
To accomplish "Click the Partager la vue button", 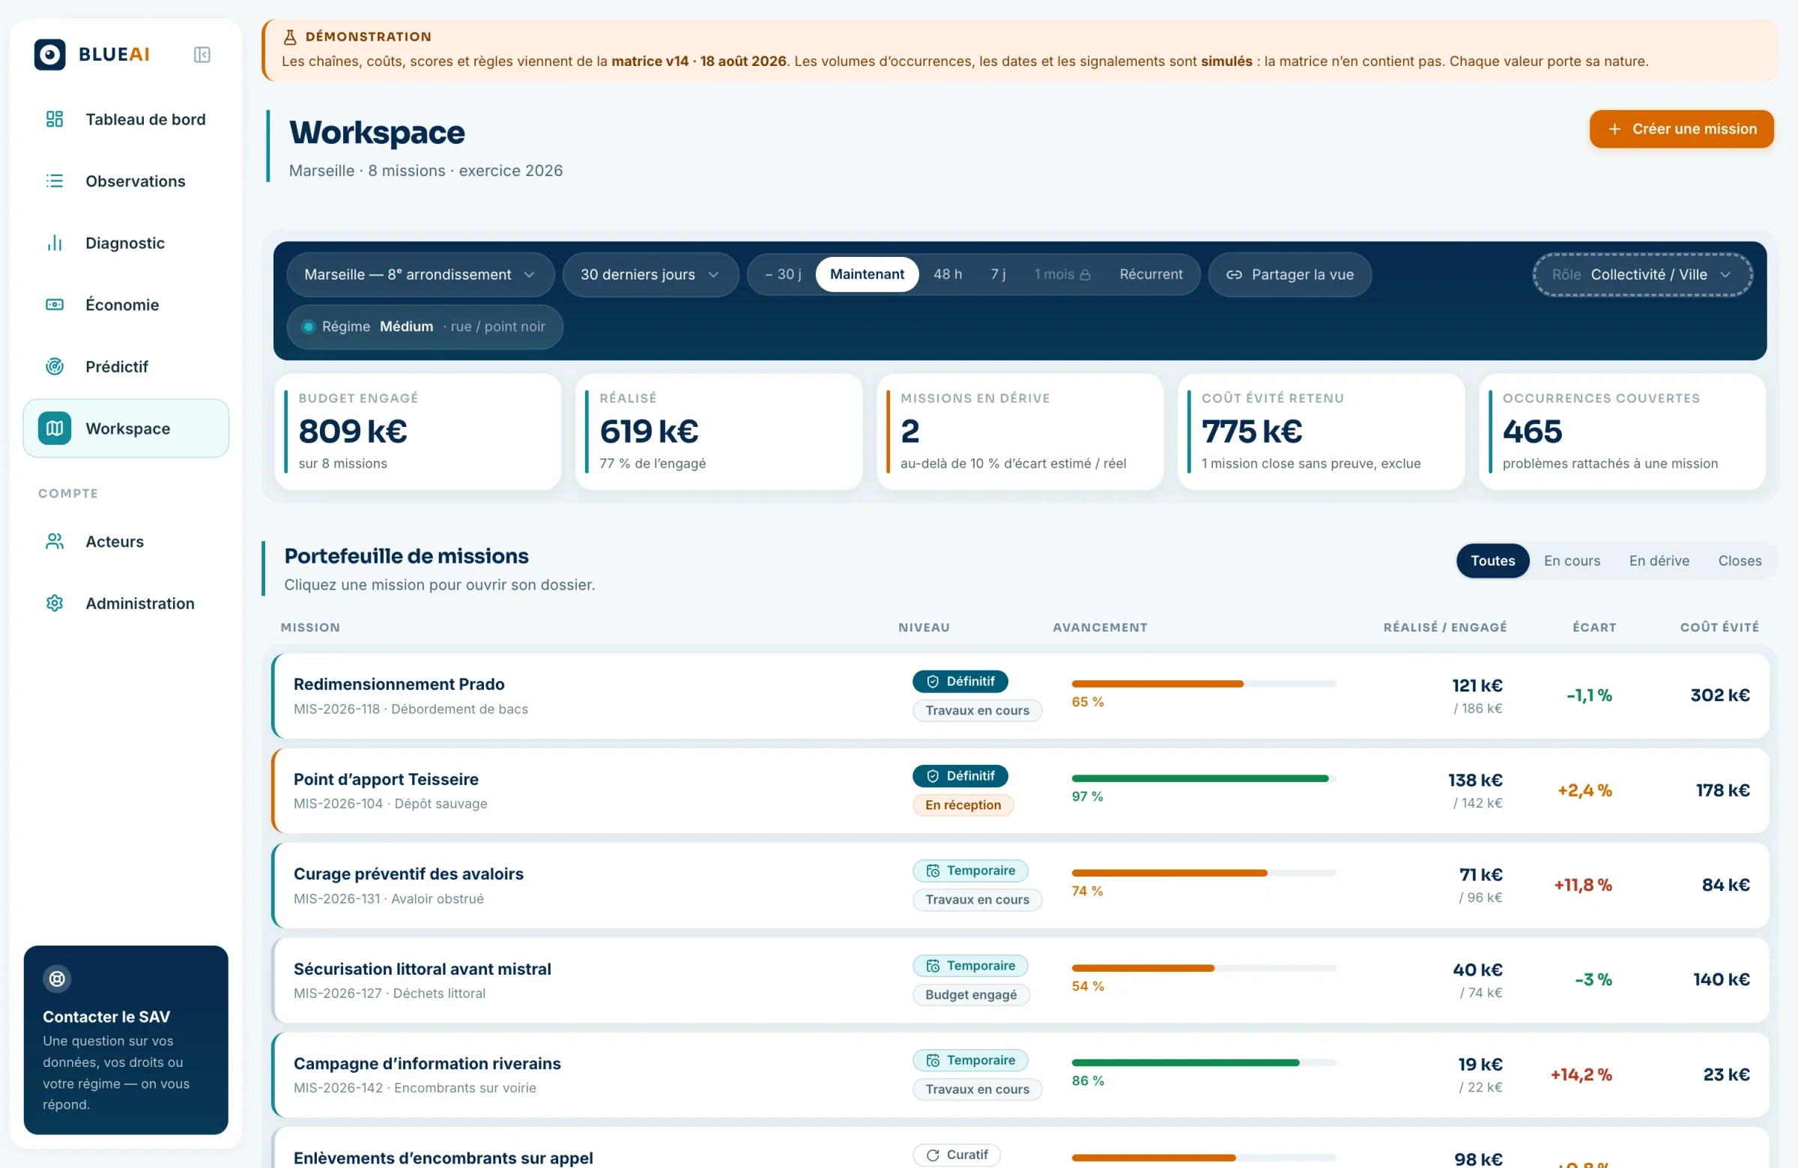I will (x=1289, y=274).
